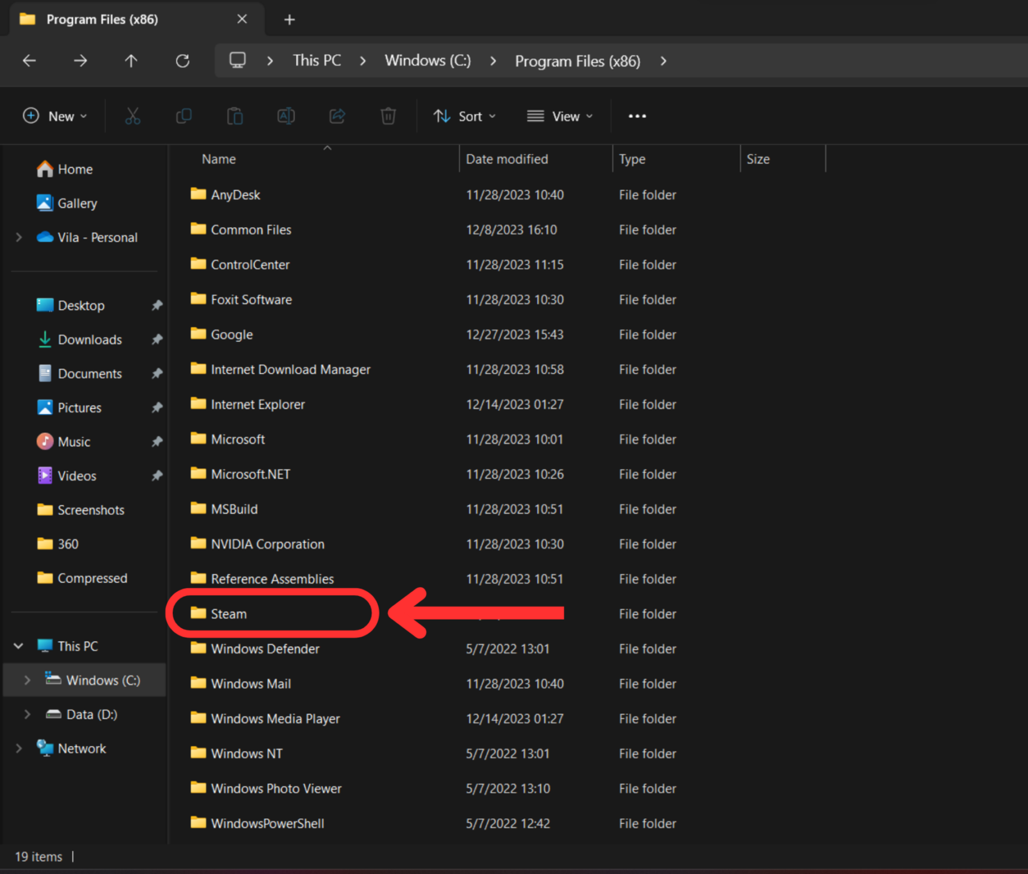Viewport: 1028px width, 874px height.
Task: Open the Sort dropdown menu
Action: click(465, 116)
